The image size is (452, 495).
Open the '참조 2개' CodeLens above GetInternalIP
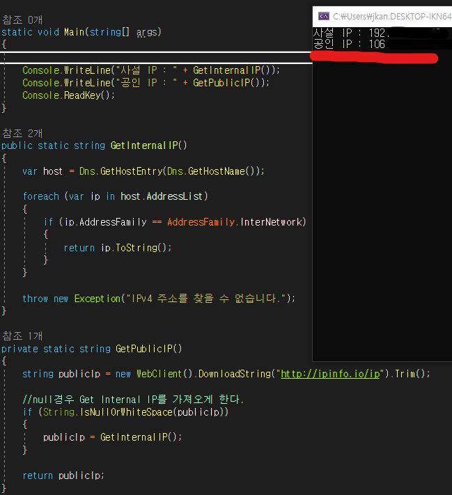coord(22,133)
